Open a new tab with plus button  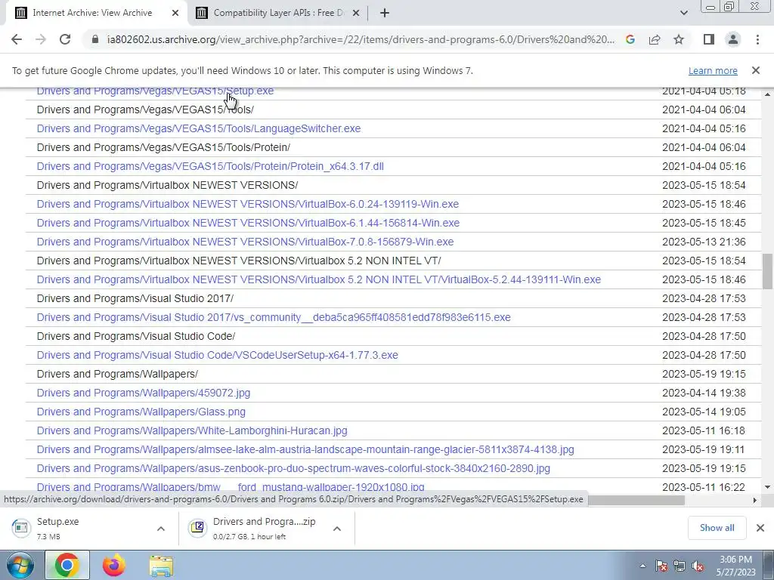point(385,13)
